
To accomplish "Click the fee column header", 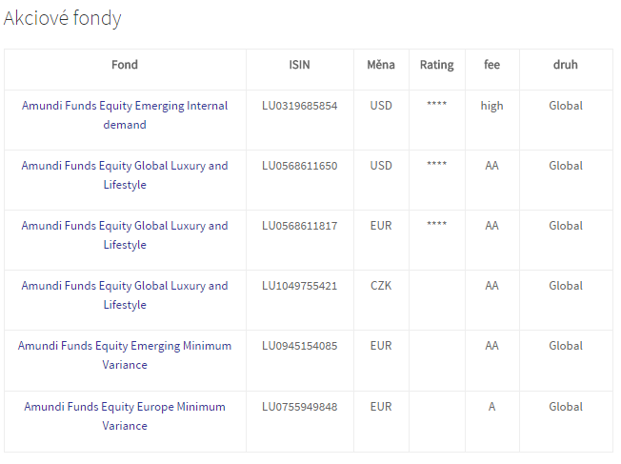I will [491, 65].
